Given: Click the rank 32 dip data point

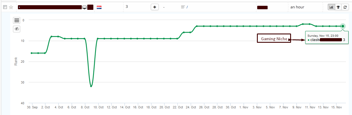Looking at the screenshot, I should [x=91, y=86].
